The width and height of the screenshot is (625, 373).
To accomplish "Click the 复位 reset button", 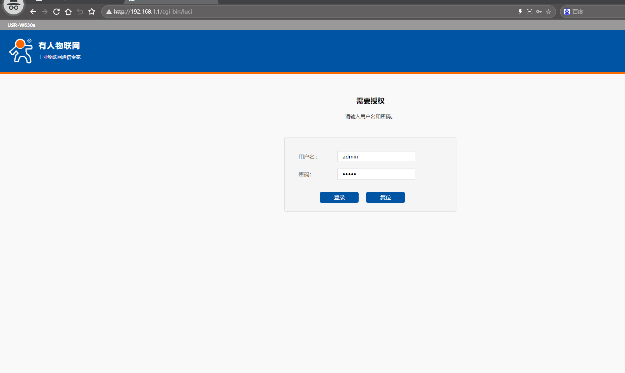I will coord(385,197).
